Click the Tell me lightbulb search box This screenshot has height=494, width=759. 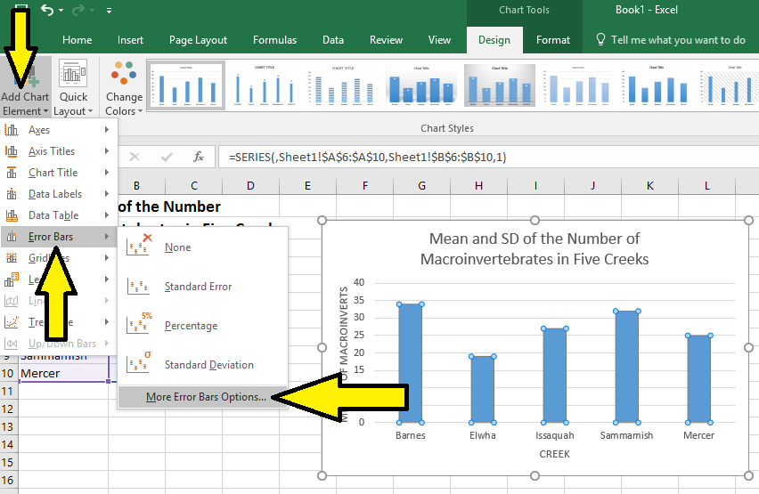click(670, 40)
